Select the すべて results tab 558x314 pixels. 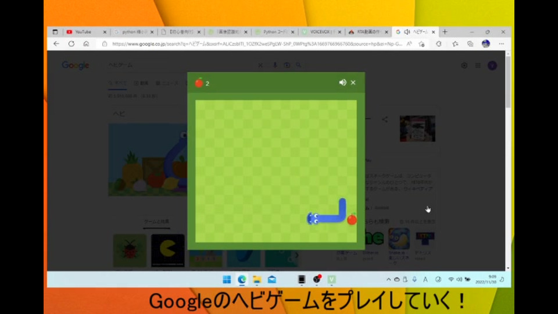click(117, 83)
